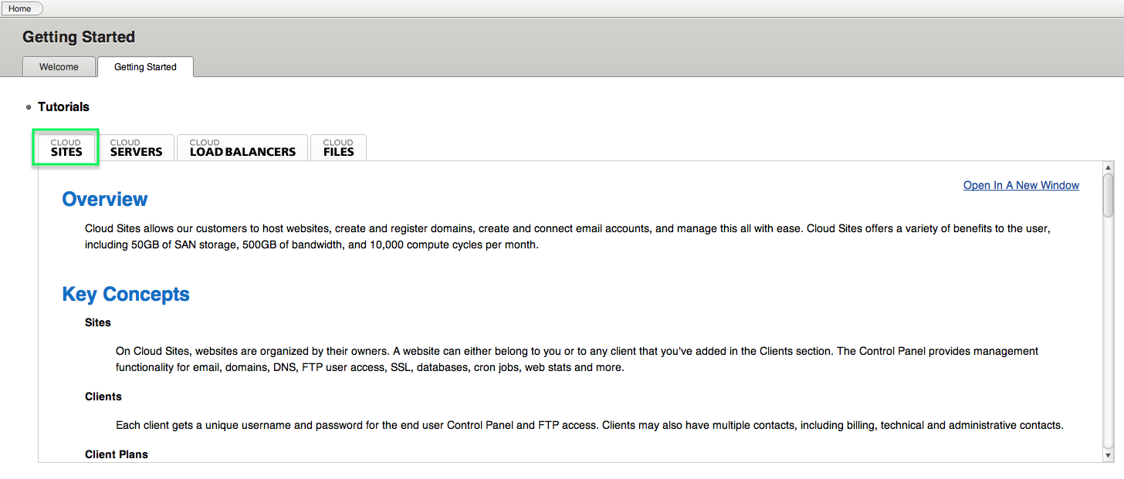
Task: Select the Getting Started tab
Action: tap(145, 67)
